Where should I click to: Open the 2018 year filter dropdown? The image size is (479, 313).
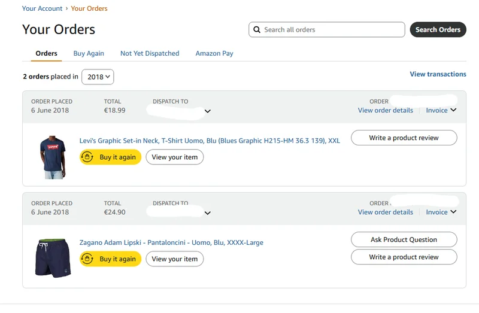point(98,77)
